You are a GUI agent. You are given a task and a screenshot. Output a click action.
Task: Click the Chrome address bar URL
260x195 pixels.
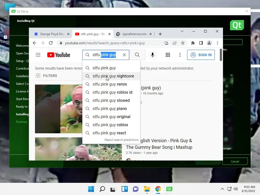(x=105, y=43)
